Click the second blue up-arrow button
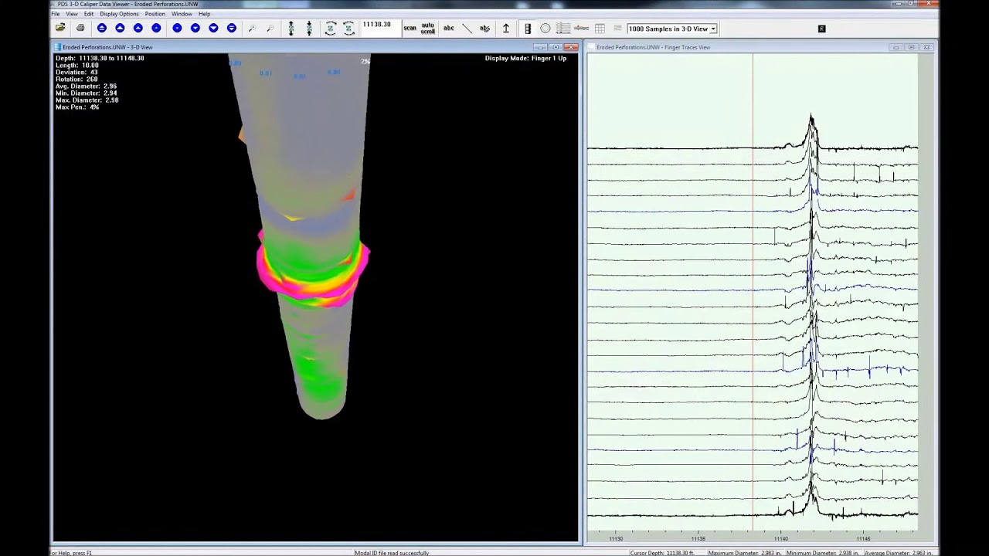 [120, 28]
